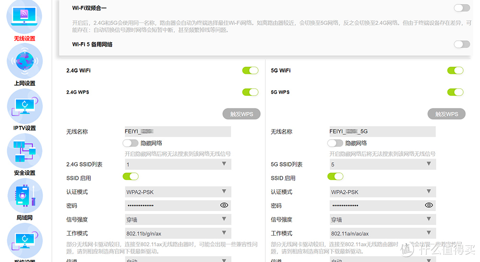Open the 5G 信号强度 dropdown
The width and height of the screenshot is (480, 262).
(x=383, y=219)
